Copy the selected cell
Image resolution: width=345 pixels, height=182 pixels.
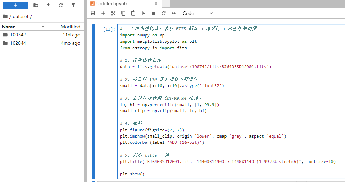(x=123, y=13)
